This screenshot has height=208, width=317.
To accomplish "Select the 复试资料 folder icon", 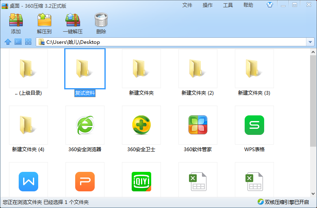I will (x=85, y=69).
